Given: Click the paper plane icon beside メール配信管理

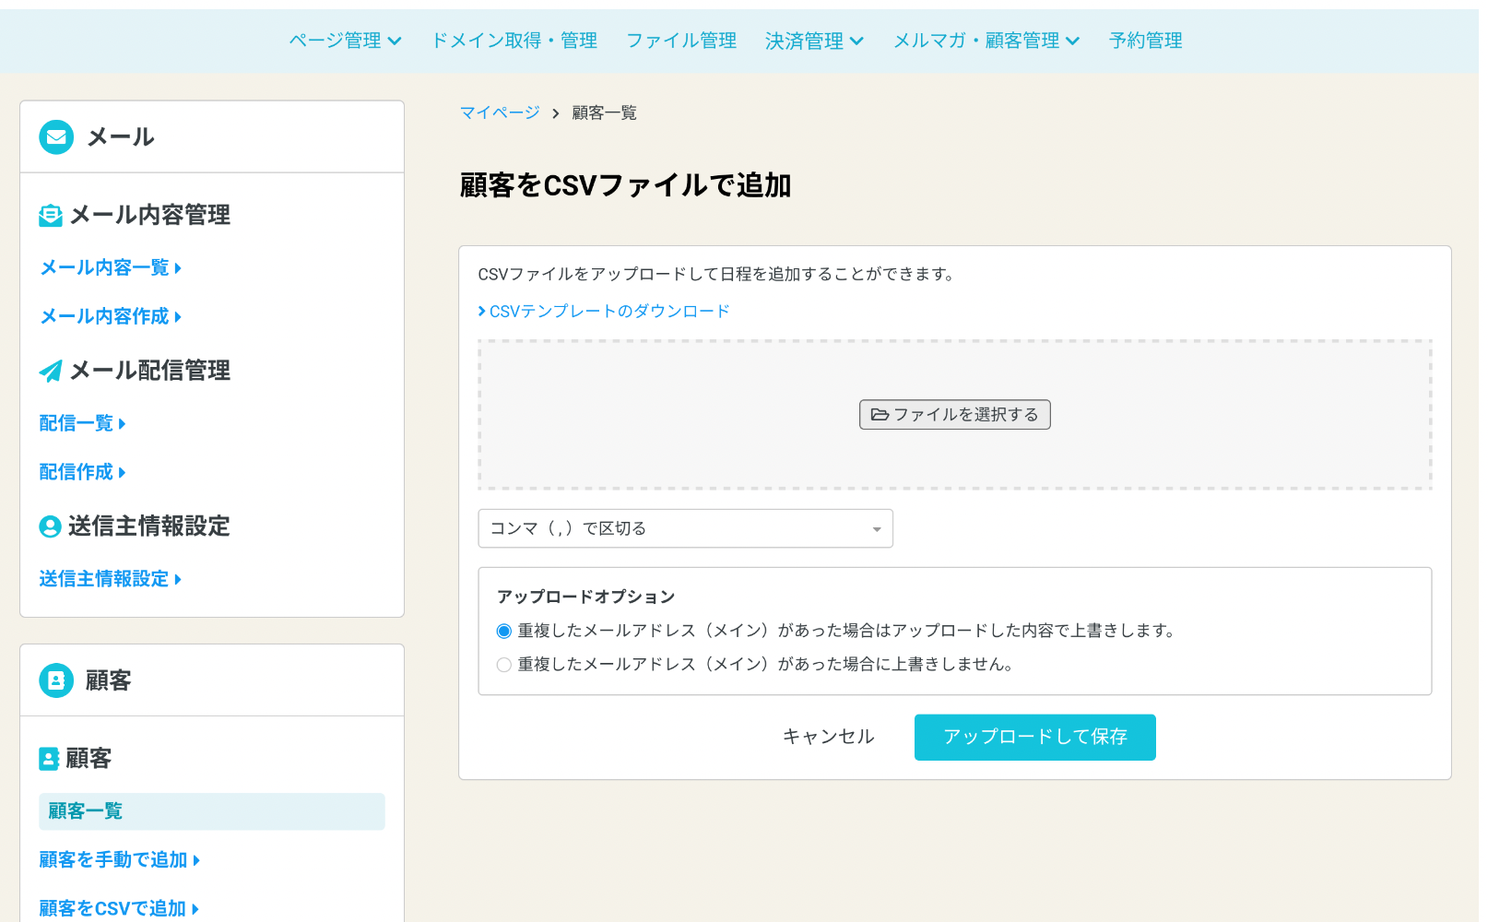Looking at the screenshot, I should click(51, 372).
